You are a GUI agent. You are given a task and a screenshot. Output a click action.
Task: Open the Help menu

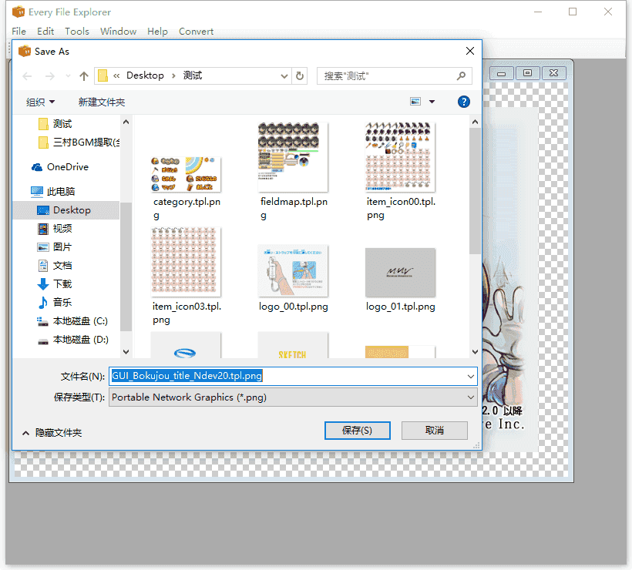(157, 32)
